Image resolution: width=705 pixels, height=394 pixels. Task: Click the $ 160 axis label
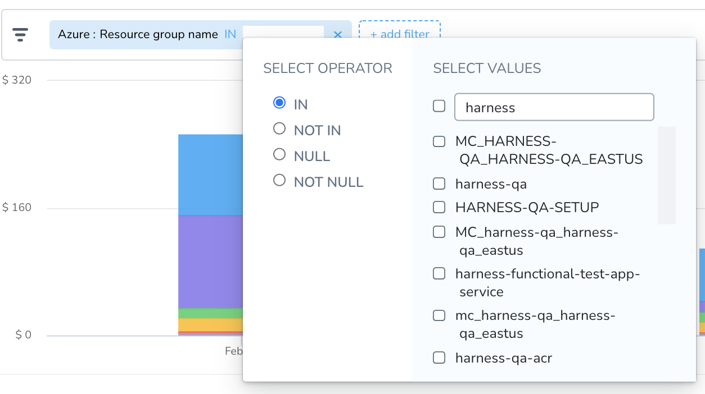(x=17, y=208)
